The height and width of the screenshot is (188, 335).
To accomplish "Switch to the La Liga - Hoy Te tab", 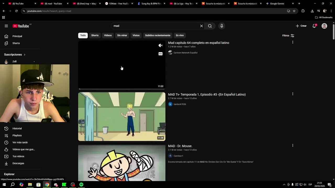I will (x=184, y=4).
